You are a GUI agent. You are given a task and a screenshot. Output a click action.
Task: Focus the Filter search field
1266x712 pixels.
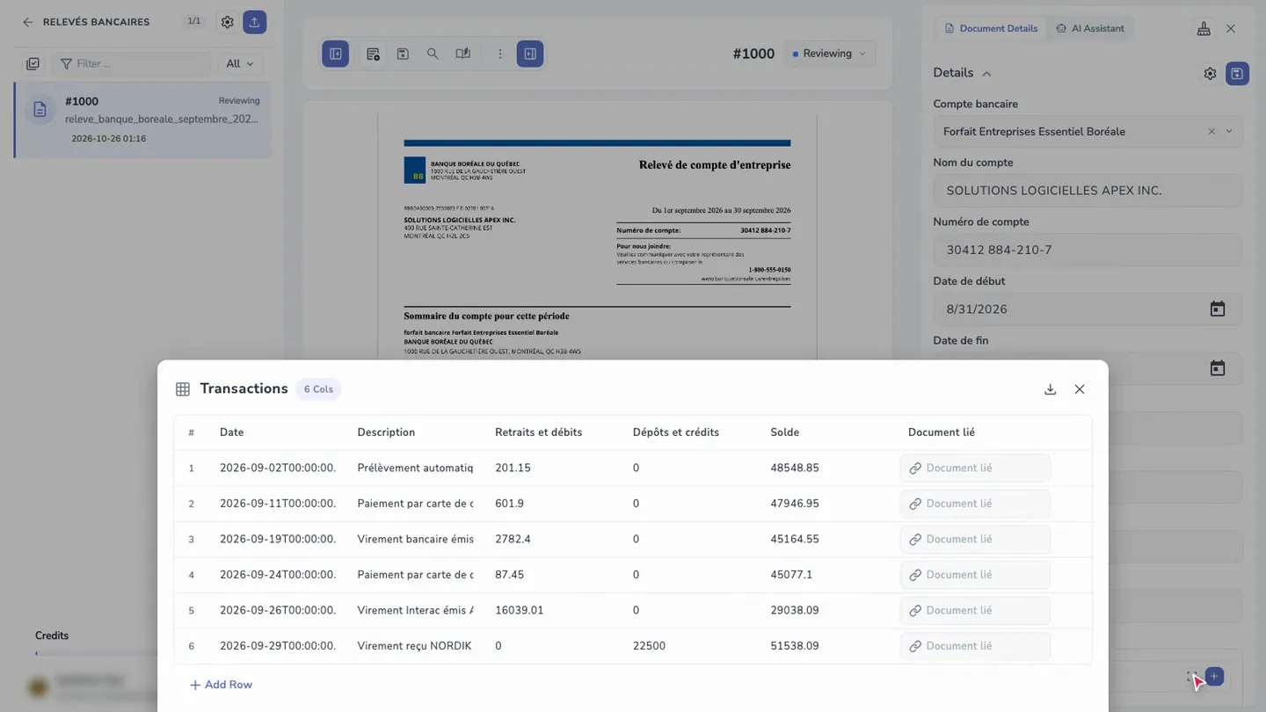132,63
